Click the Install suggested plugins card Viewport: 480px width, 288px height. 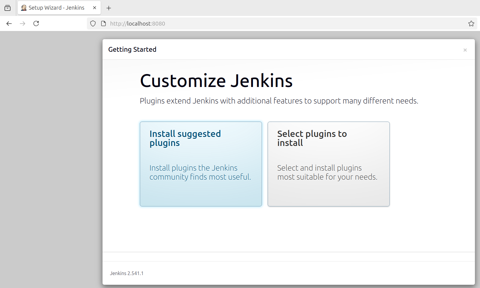(x=201, y=164)
